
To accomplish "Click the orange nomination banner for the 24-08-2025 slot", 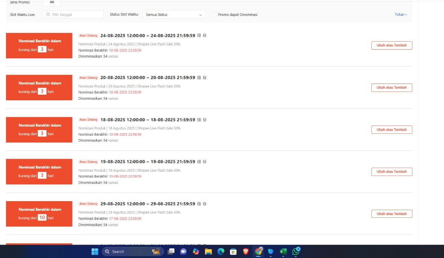I will tap(39, 45).
